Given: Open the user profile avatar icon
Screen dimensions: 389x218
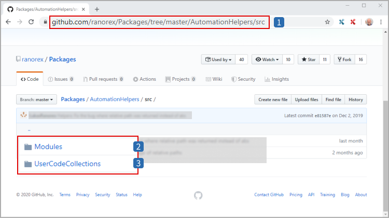Looking at the screenshot, I should coord(368,22).
